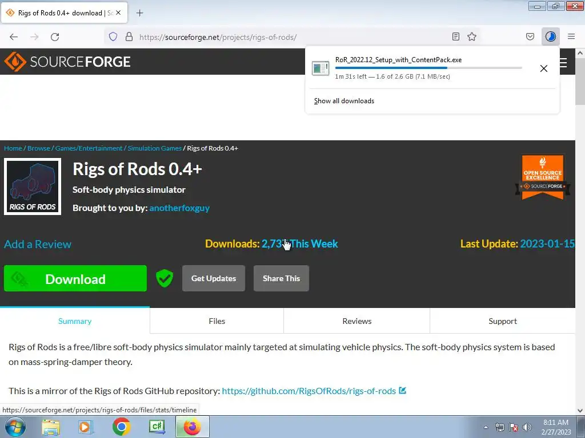This screenshot has width=585, height=438.
Task: Click the forward navigation arrow
Action: [x=34, y=37]
